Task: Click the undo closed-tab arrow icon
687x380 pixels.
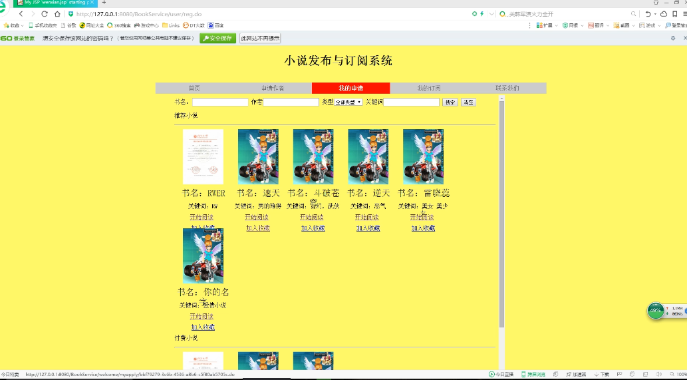Action: pyautogui.click(x=648, y=14)
